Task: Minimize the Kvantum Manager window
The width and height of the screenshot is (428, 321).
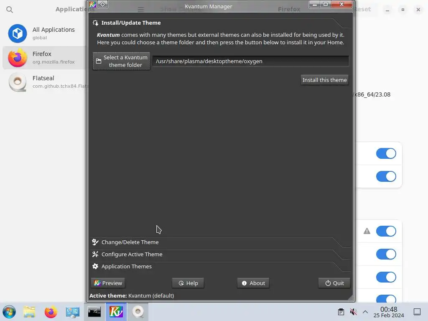Action: (x=314, y=4)
